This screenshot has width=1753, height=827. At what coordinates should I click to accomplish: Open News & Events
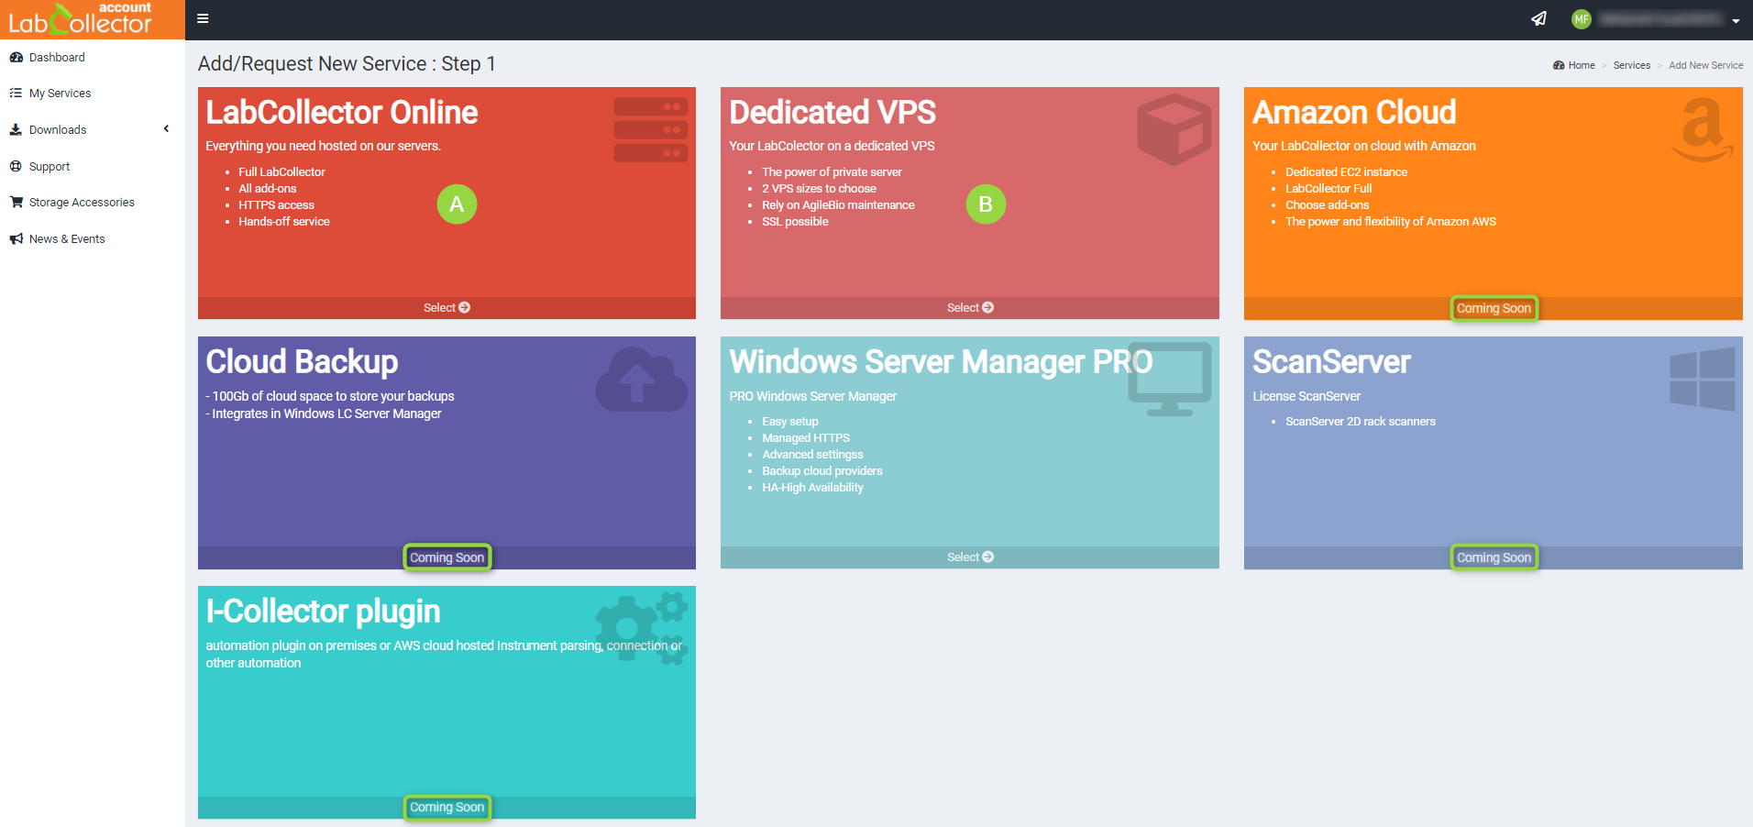click(x=67, y=239)
